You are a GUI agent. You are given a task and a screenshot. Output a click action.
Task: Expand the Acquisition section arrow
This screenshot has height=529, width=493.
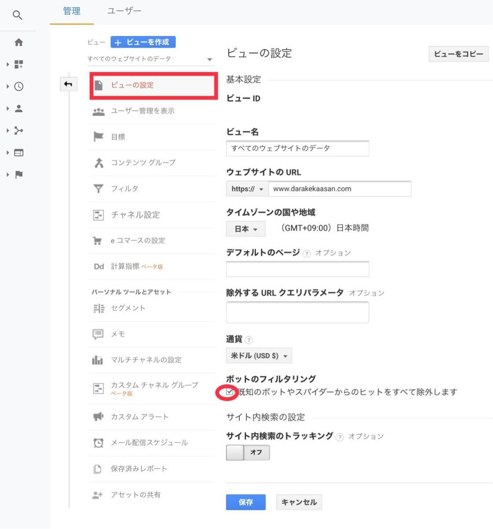click(8, 130)
